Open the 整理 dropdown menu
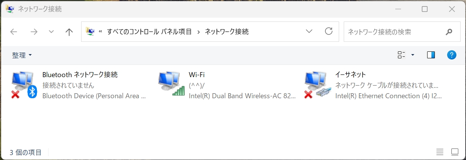This screenshot has height=160, width=466. [x=22, y=55]
